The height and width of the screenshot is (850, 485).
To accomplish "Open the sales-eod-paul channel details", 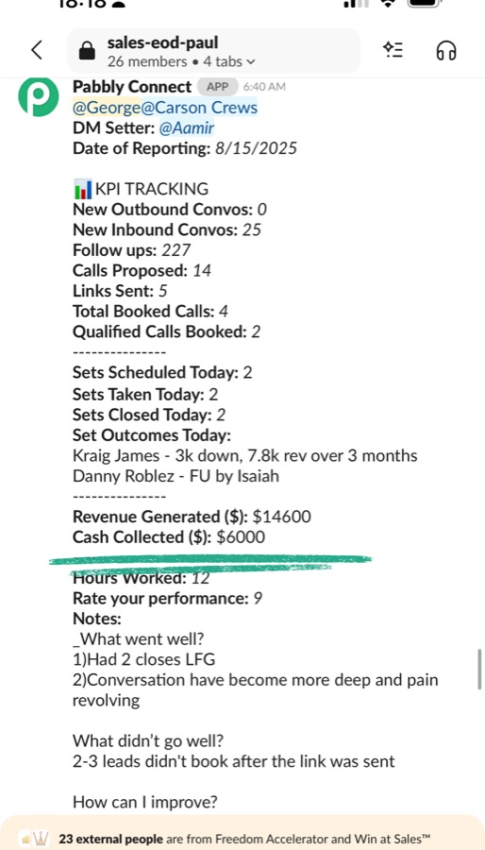I will pos(163,42).
